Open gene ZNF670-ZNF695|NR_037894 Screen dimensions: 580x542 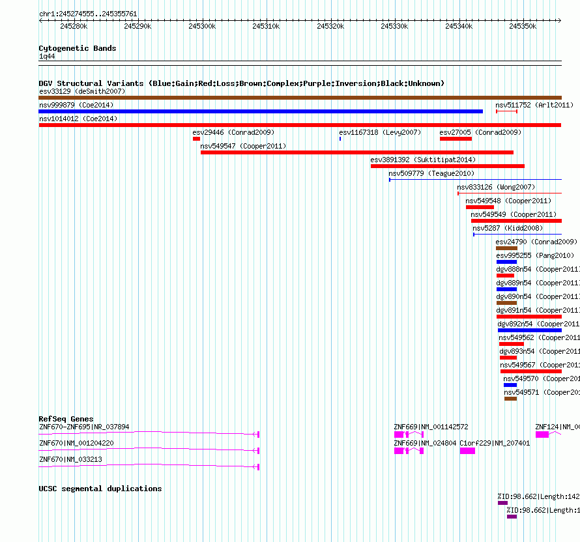click(x=84, y=427)
